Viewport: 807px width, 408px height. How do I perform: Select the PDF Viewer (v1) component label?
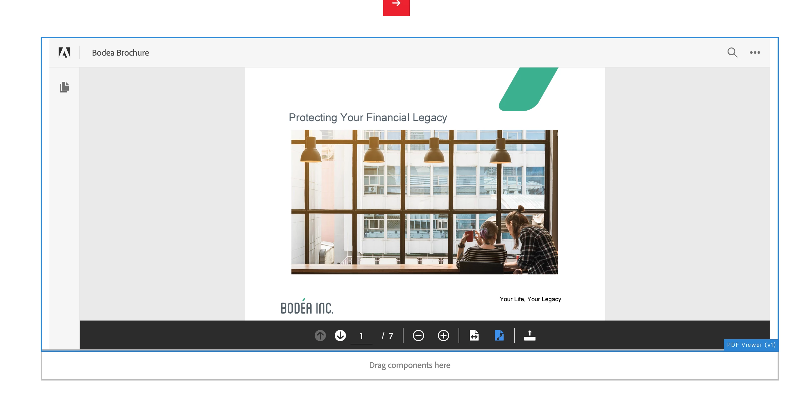point(751,345)
